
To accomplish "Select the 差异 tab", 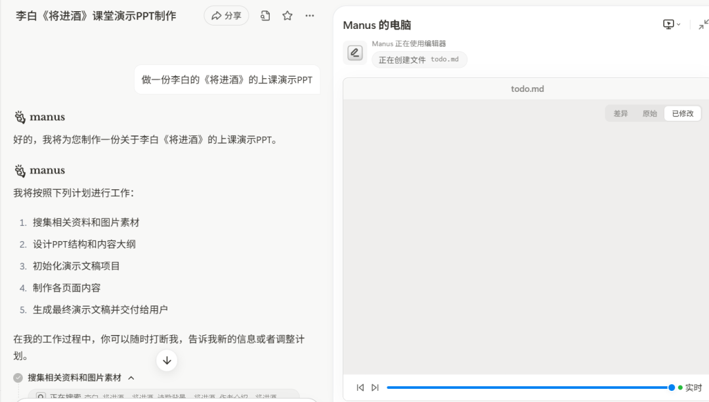I will tap(620, 113).
